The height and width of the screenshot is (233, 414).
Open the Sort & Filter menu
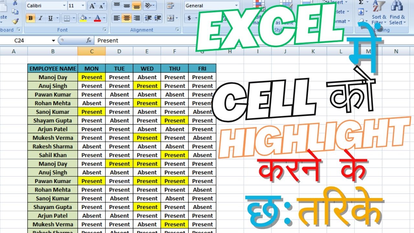tap(379, 20)
